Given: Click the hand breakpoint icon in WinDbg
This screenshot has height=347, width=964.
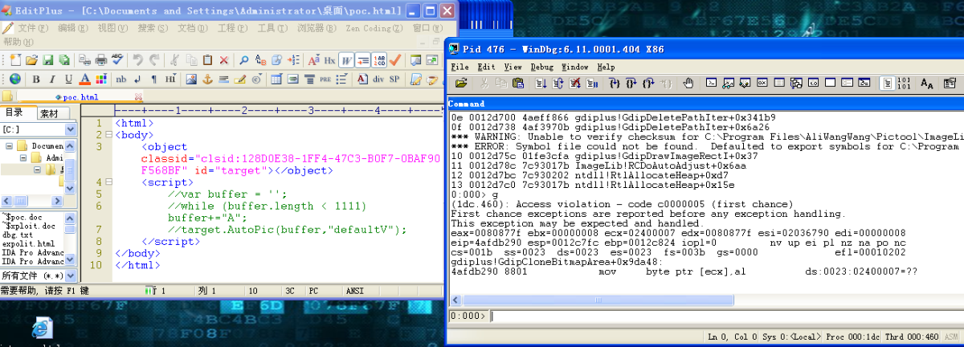Looking at the screenshot, I should click(x=689, y=83).
